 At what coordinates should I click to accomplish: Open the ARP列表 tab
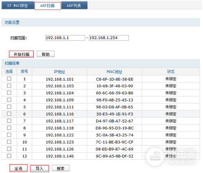(x=74, y=5)
